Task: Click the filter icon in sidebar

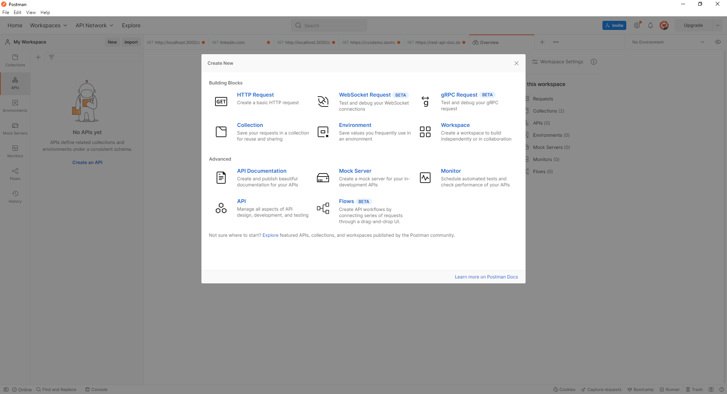Action: point(51,57)
